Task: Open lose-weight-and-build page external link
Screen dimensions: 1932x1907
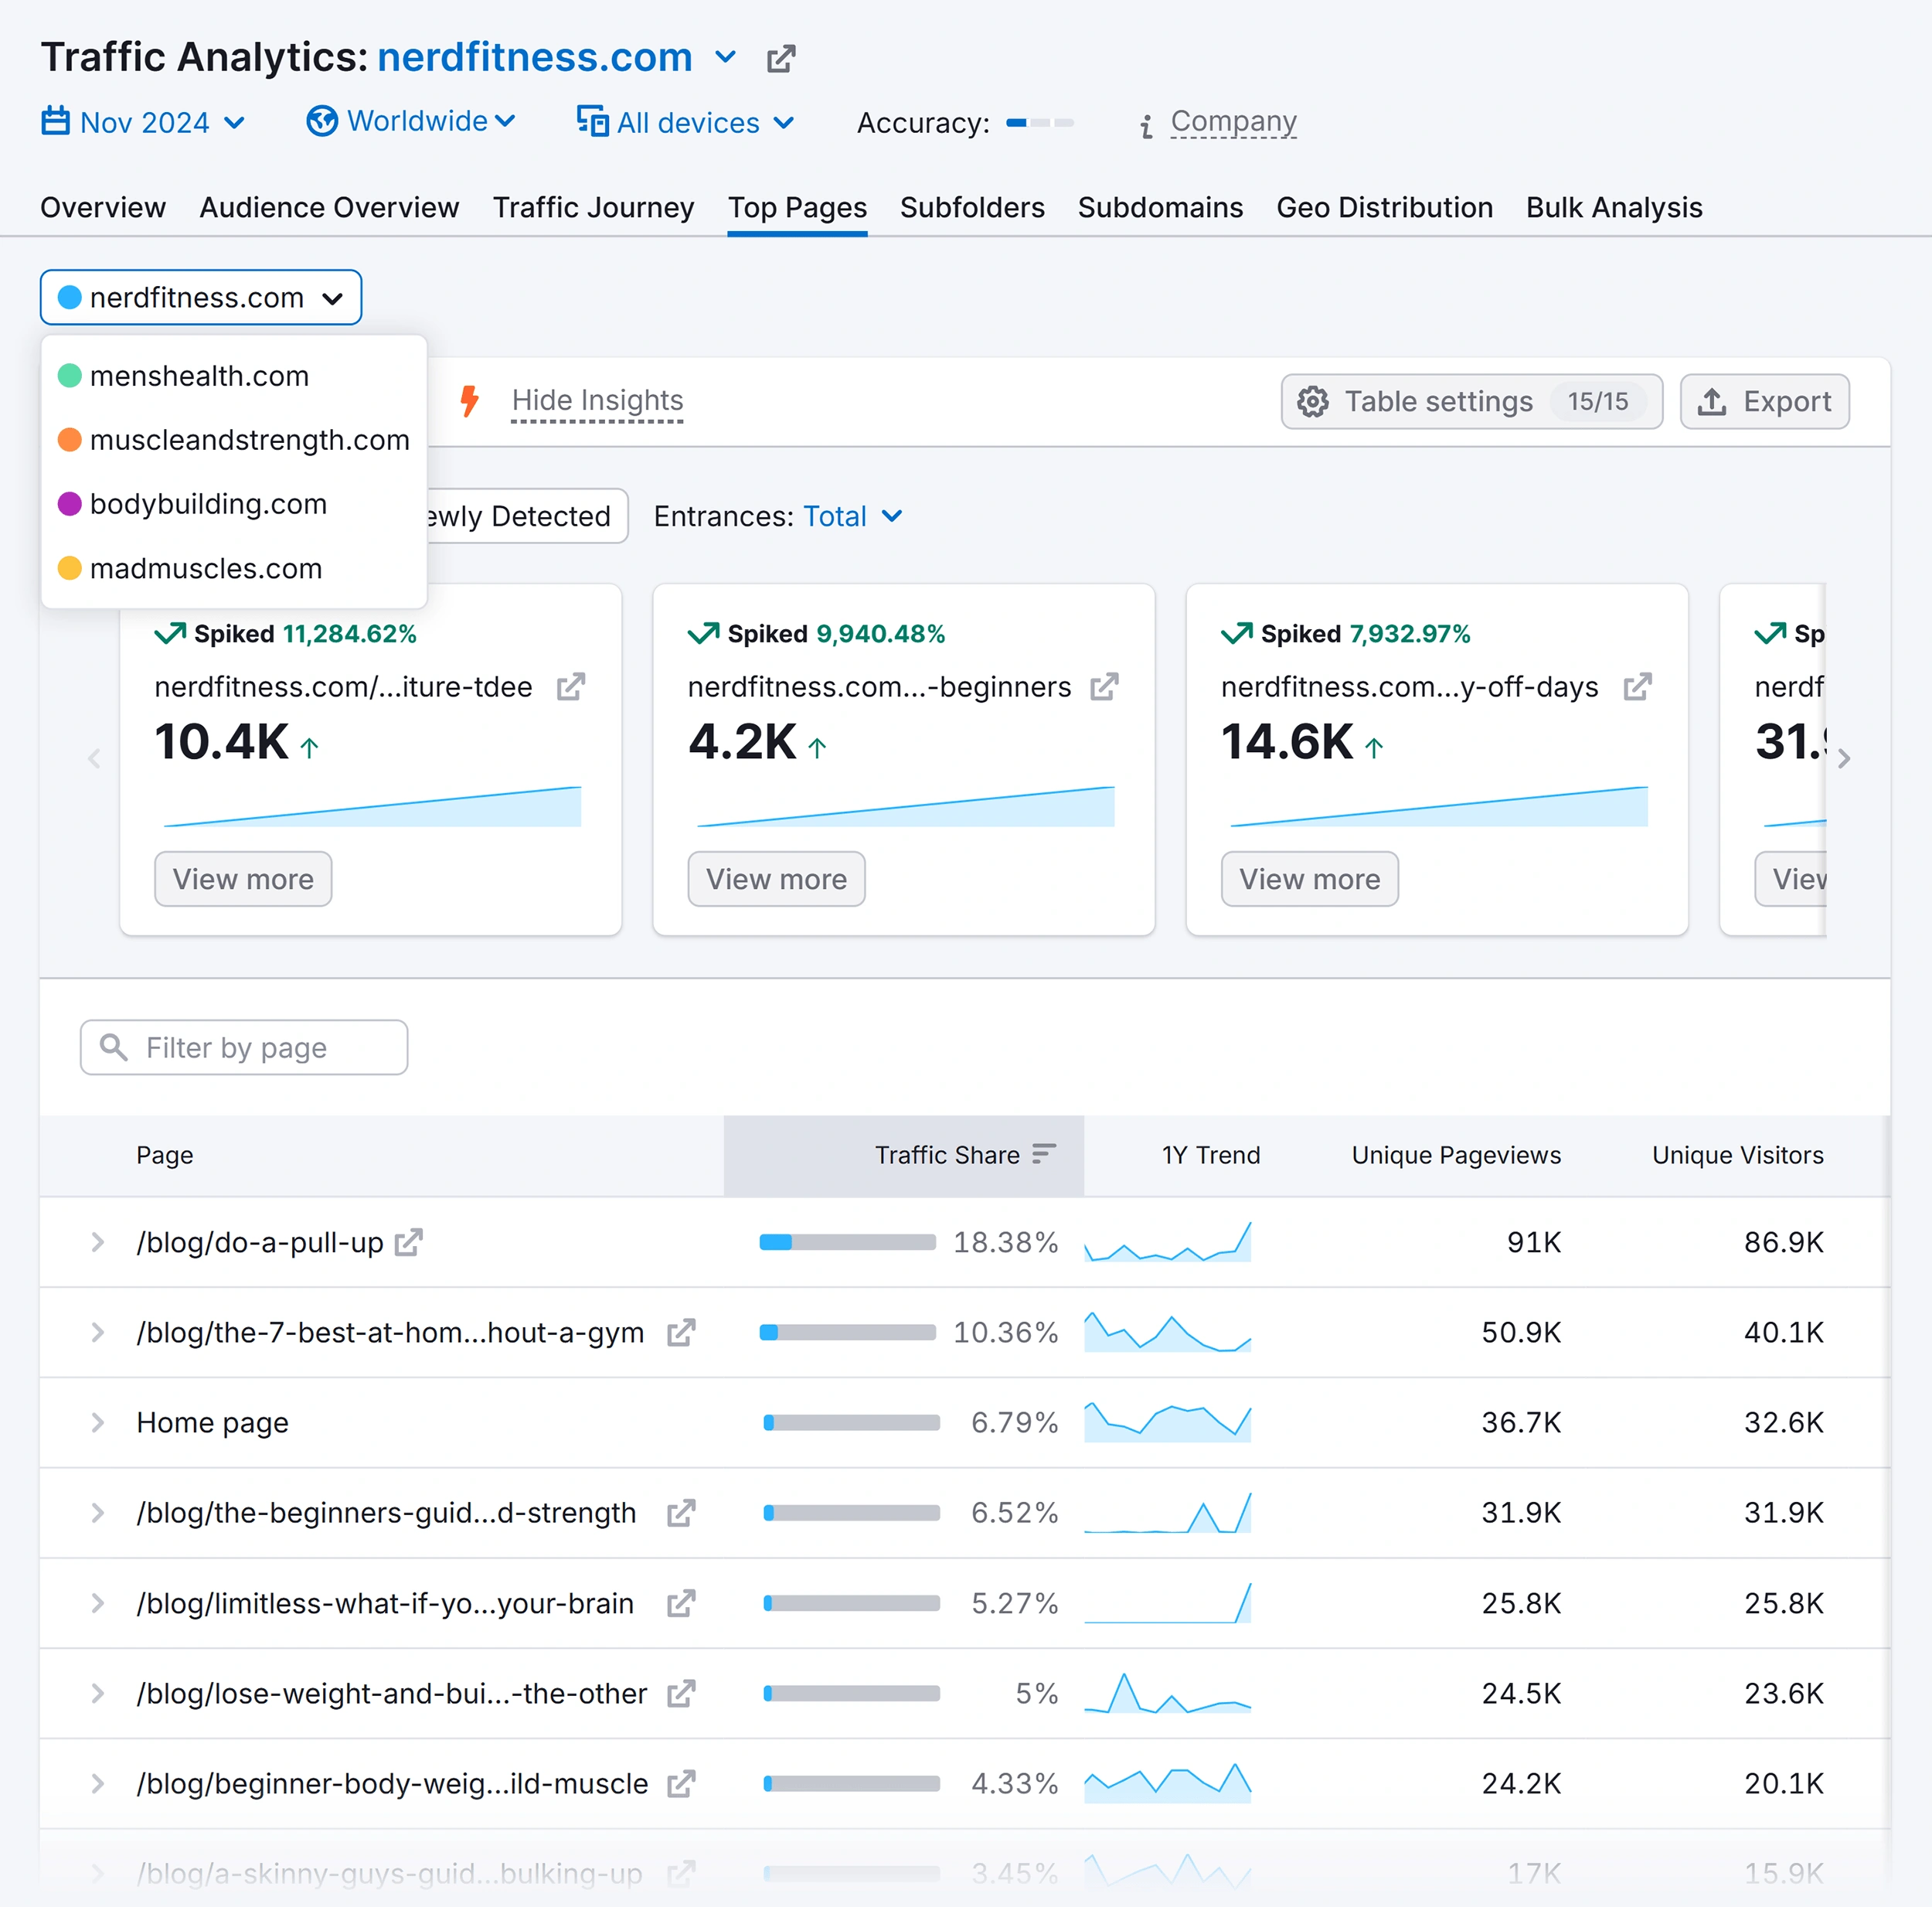Action: pos(681,1693)
